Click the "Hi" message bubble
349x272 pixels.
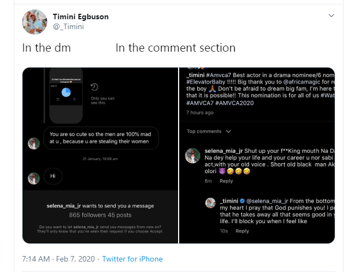point(53,177)
